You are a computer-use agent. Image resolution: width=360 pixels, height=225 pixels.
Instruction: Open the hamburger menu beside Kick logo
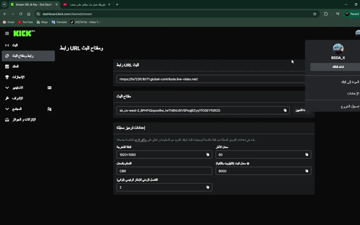pos(7,33)
